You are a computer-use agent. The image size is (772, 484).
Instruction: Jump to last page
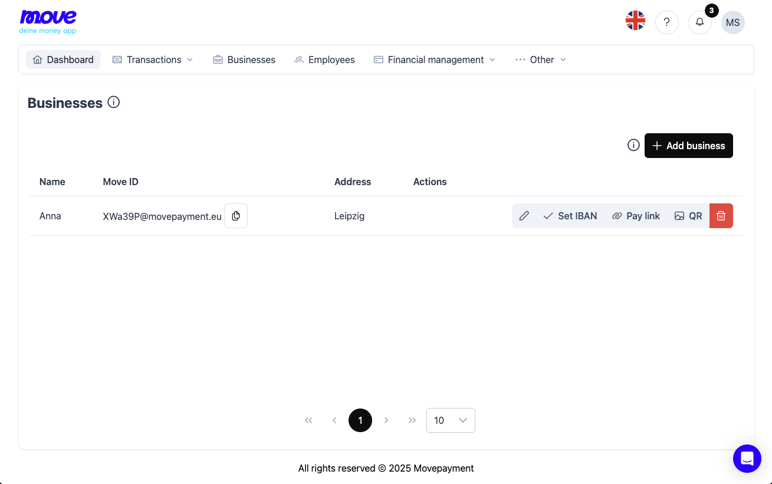tap(412, 420)
